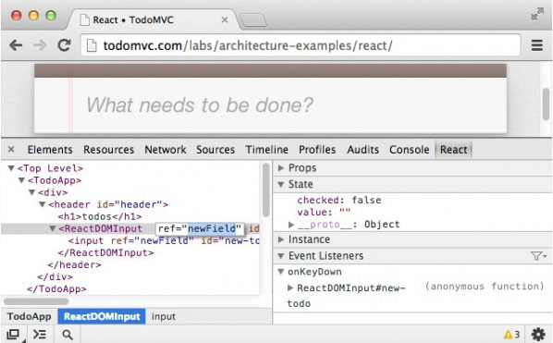Screen dimensions: 553x343
Task: Collapse the Event Listeners section
Action: pyautogui.click(x=281, y=255)
